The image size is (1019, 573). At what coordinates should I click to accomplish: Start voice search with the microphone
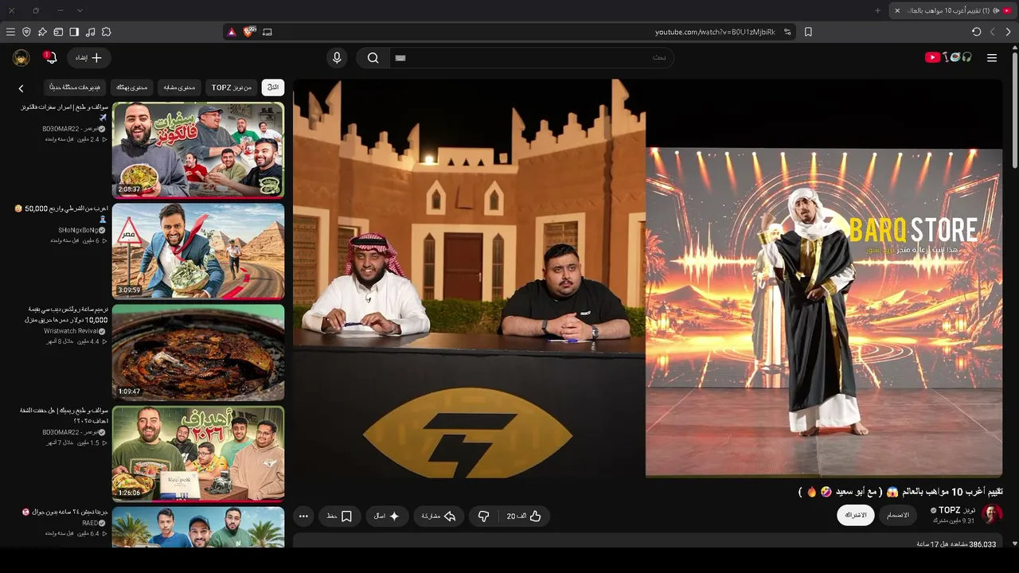(x=337, y=57)
